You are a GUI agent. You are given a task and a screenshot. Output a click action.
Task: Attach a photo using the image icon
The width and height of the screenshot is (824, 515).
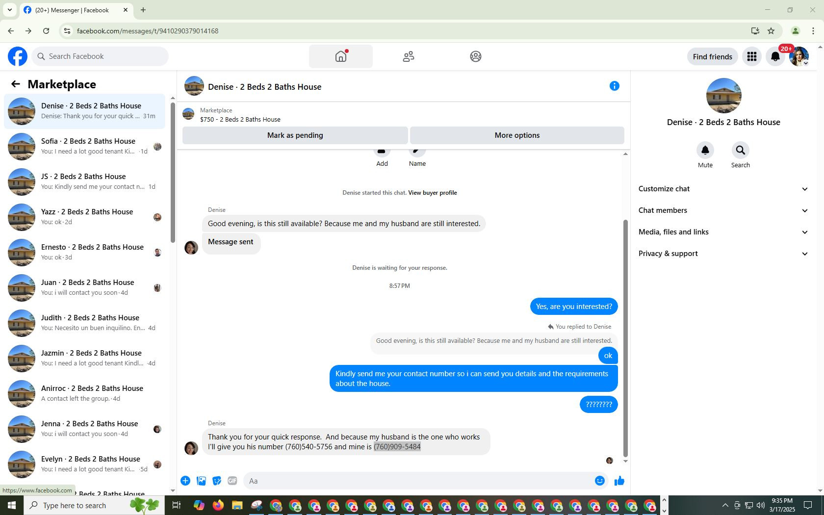click(x=201, y=481)
